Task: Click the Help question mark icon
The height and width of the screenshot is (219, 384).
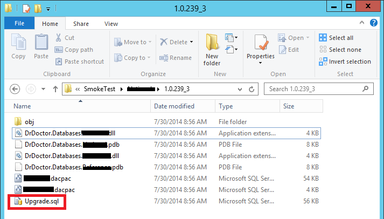Action: pos(374,24)
